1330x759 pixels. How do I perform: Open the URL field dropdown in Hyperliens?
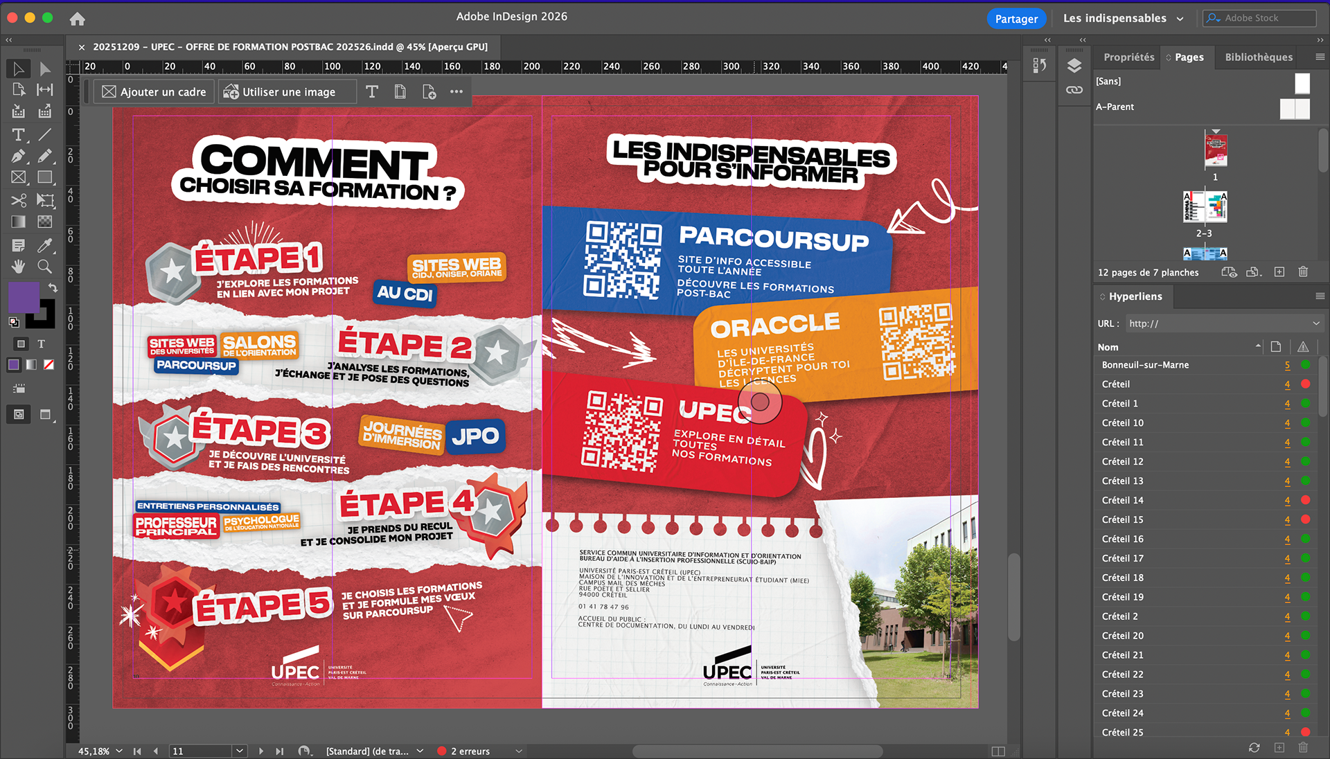pyautogui.click(x=1315, y=323)
